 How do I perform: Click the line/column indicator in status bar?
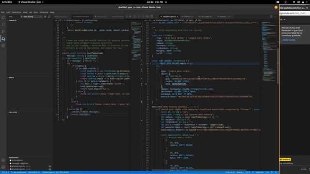tap(230, 173)
